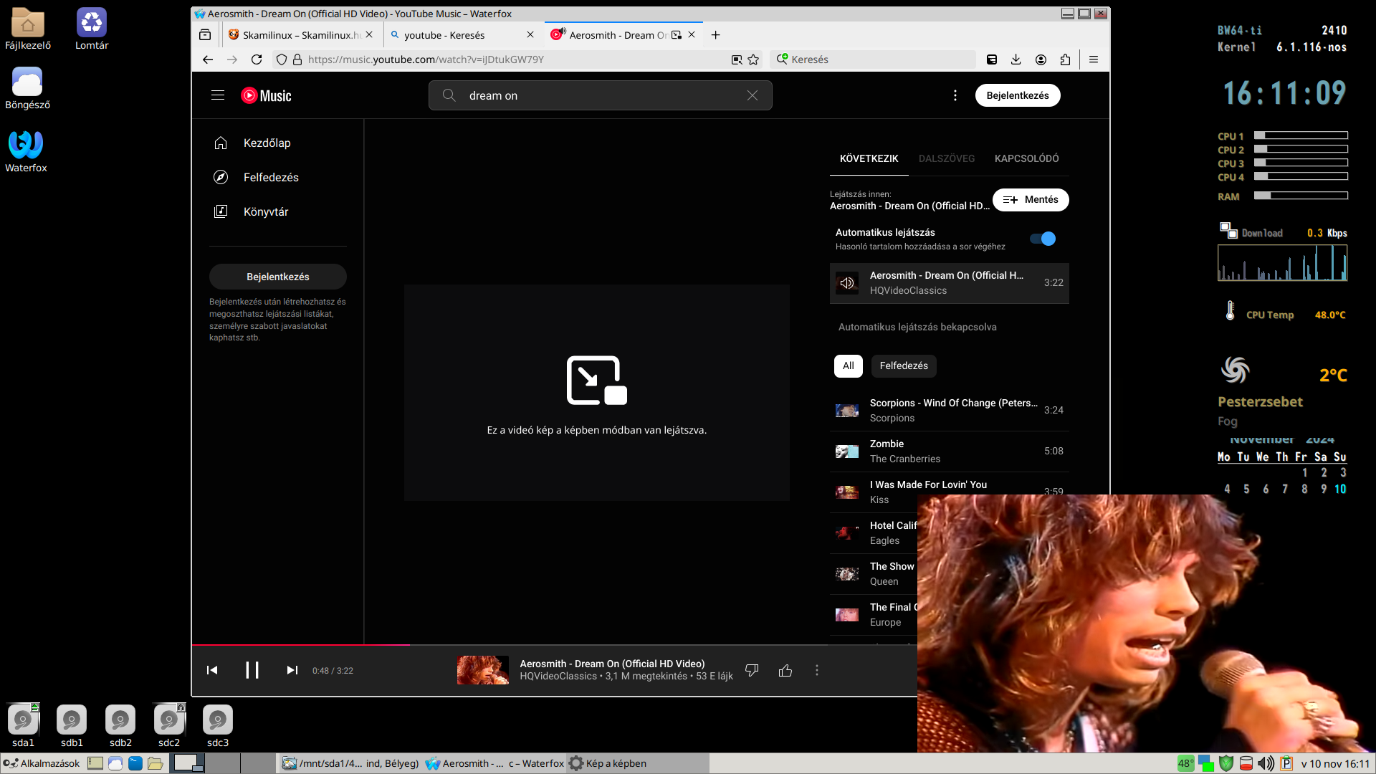The height and width of the screenshot is (774, 1376).
Task: Open the tab list button
Action: 205,34
